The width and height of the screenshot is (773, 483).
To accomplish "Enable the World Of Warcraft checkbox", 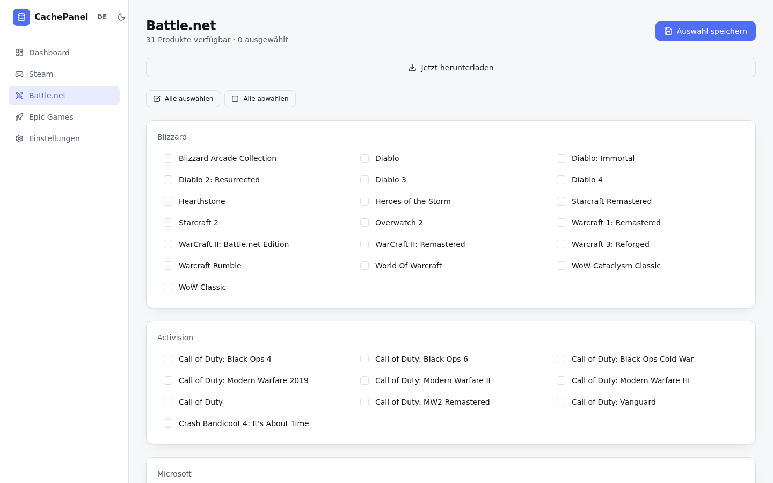I will coord(364,266).
